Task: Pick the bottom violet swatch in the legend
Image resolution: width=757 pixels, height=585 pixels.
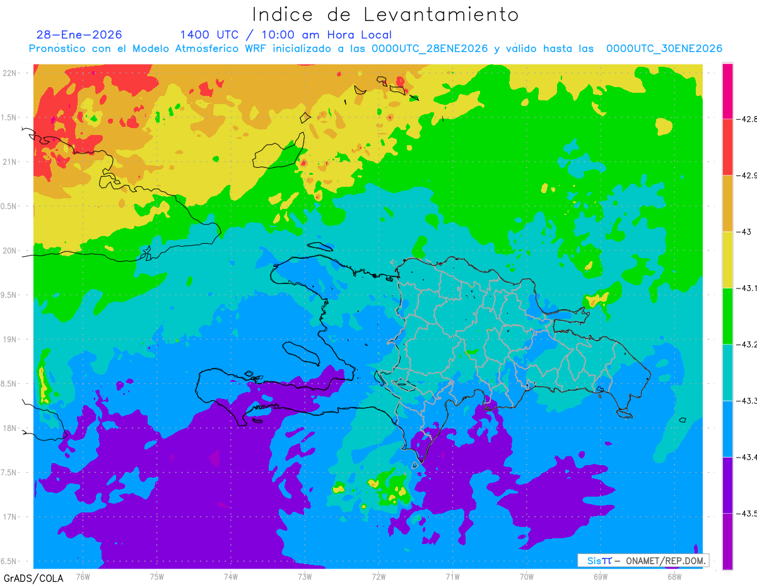Action: 727,541
